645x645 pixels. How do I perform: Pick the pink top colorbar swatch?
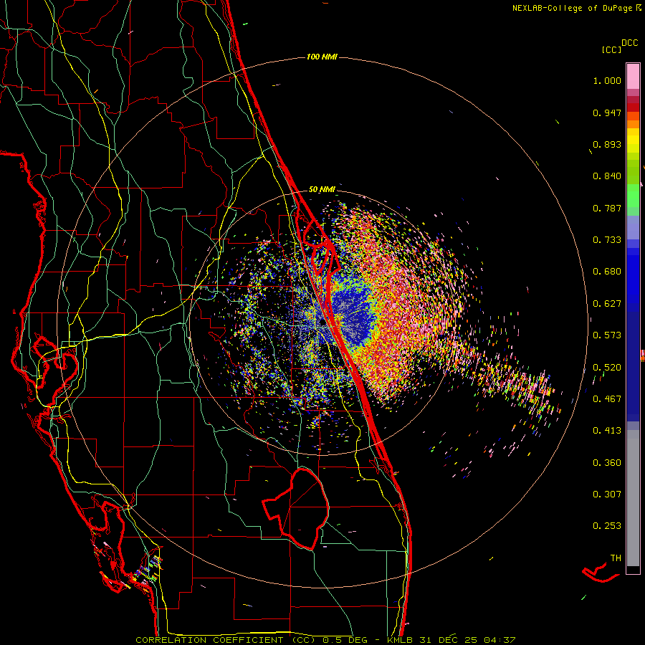point(633,76)
